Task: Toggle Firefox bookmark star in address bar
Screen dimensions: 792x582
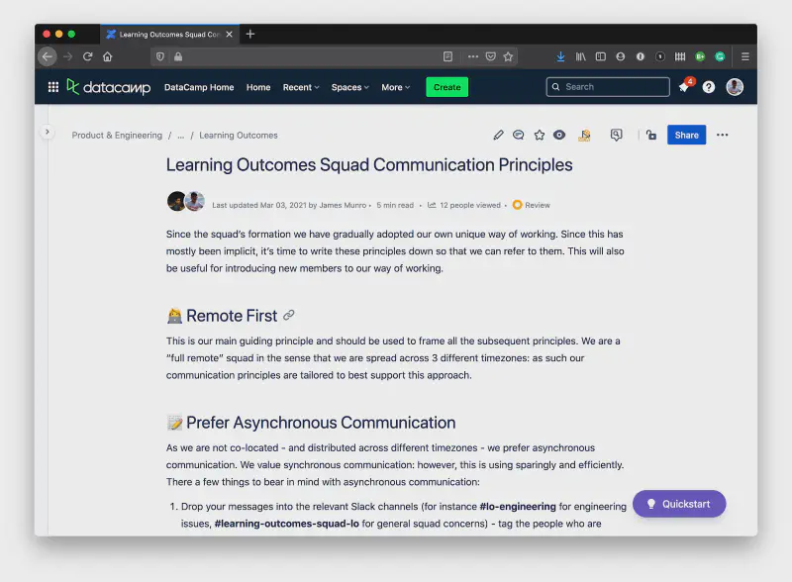Action: pyautogui.click(x=508, y=56)
